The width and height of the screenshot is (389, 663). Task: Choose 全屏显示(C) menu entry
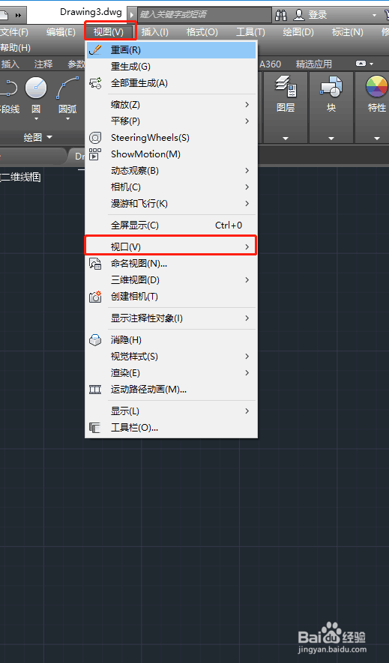[171, 225]
